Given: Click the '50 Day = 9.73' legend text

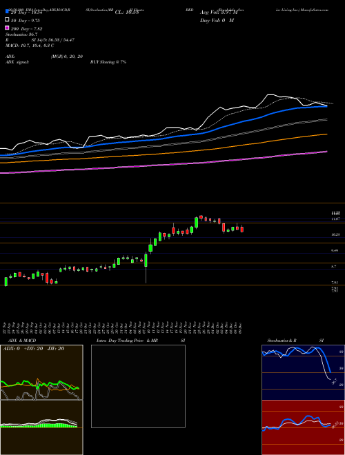Looking at the screenshot, I should [26, 21].
